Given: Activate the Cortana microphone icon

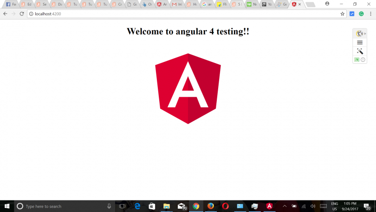Looking at the screenshot, I should (109, 206).
